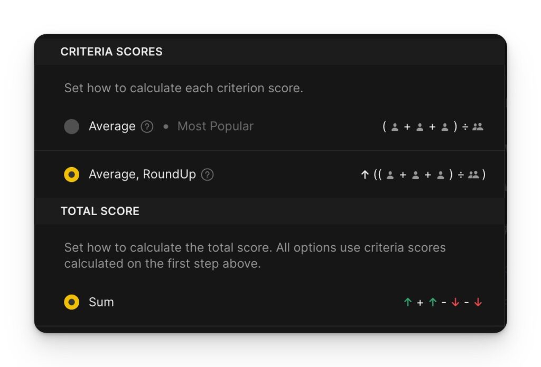
Task: Click the first red down arrow in Sum formula
Action: click(455, 302)
